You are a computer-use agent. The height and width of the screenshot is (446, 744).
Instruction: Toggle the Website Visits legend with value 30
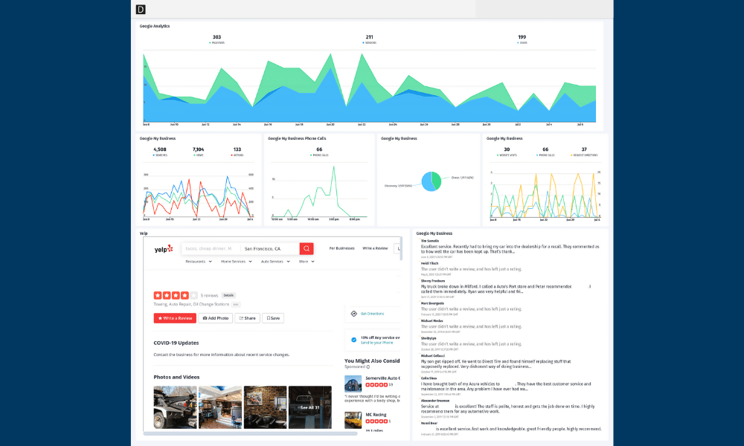[x=507, y=152]
